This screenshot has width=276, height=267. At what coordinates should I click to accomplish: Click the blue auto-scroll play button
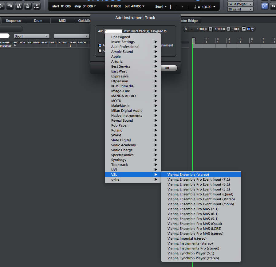(x=264, y=6)
